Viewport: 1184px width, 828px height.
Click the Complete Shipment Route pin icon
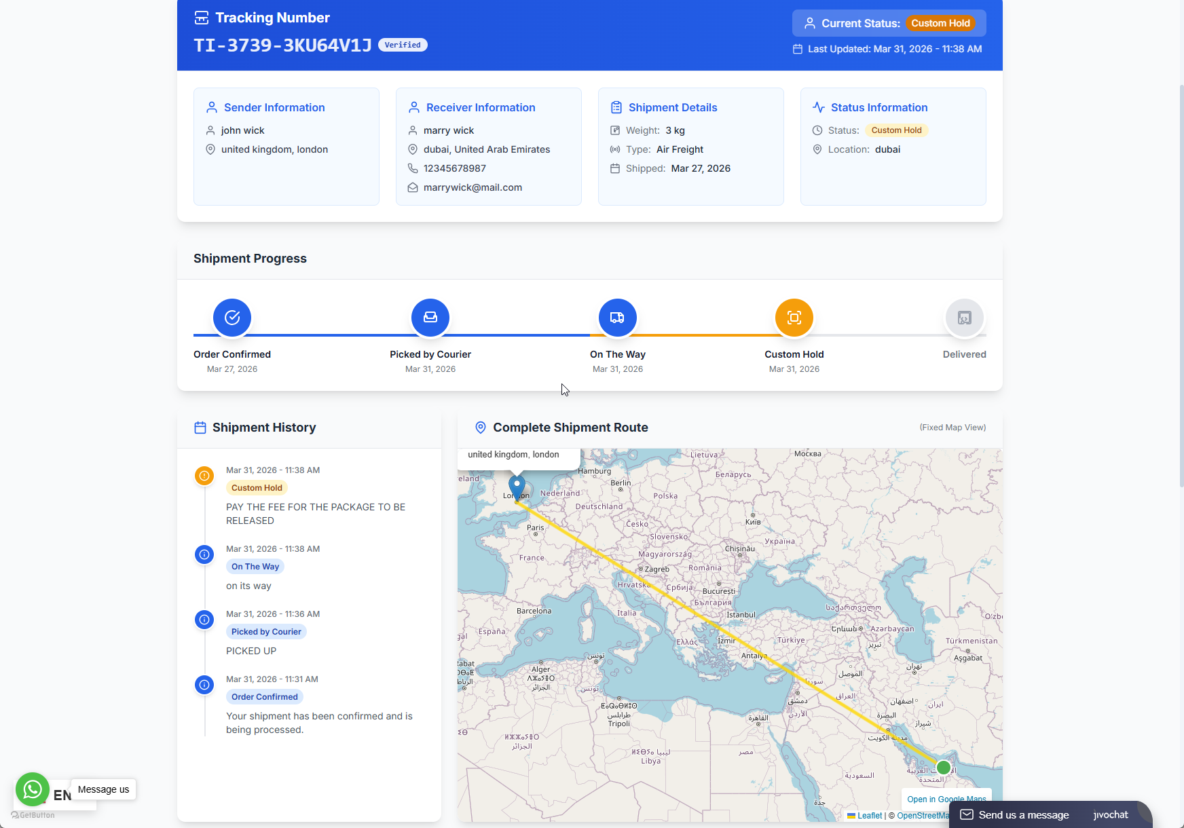[481, 428]
